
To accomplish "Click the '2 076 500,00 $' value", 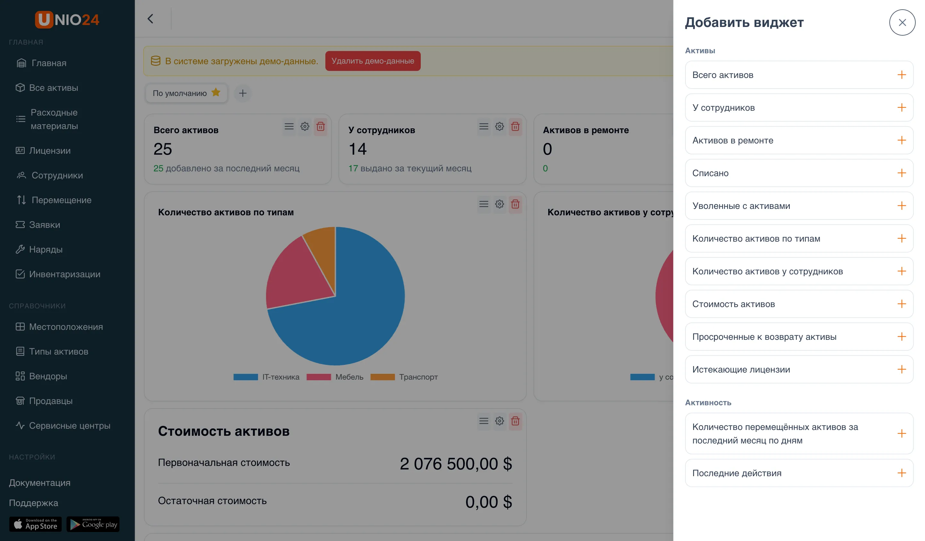I will [455, 464].
